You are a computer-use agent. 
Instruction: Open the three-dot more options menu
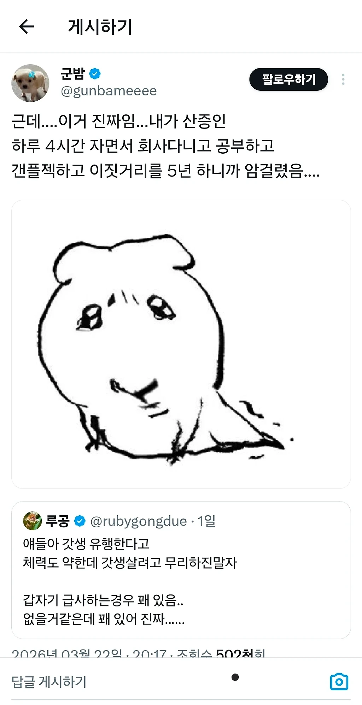point(343,79)
